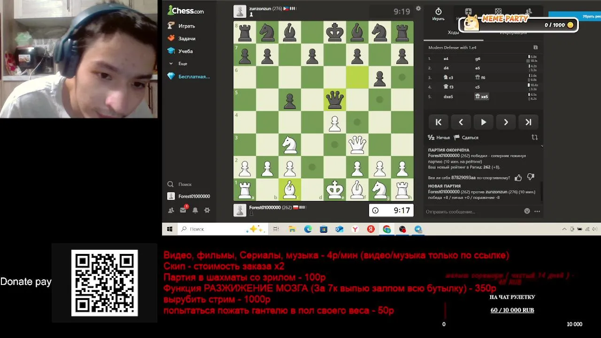Switch to the Ходы moves tab
601x338 pixels.
(453, 32)
